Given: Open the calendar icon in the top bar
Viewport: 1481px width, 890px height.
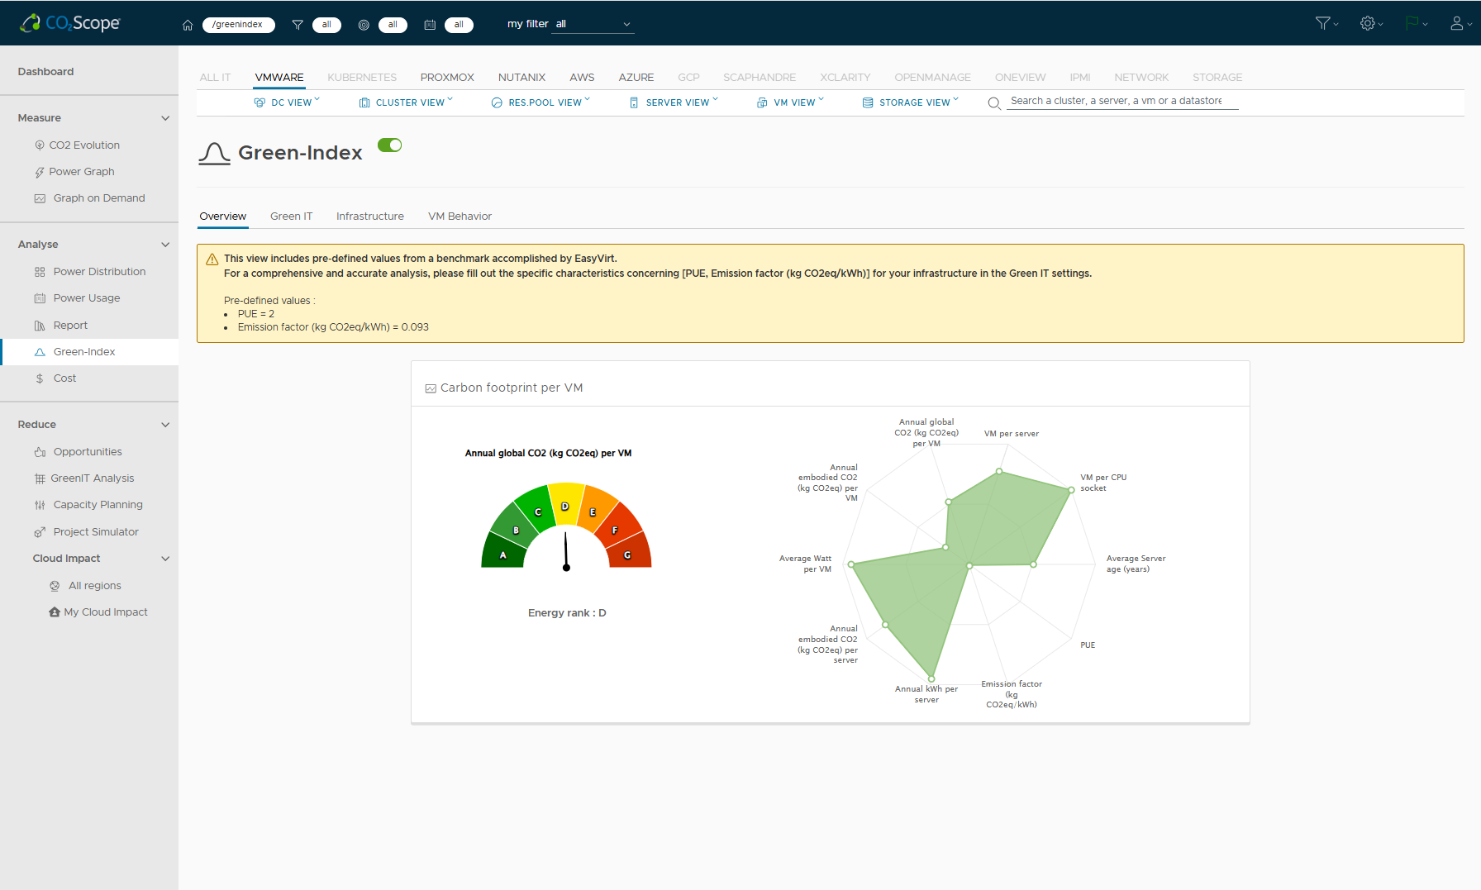Looking at the screenshot, I should pyautogui.click(x=430, y=25).
